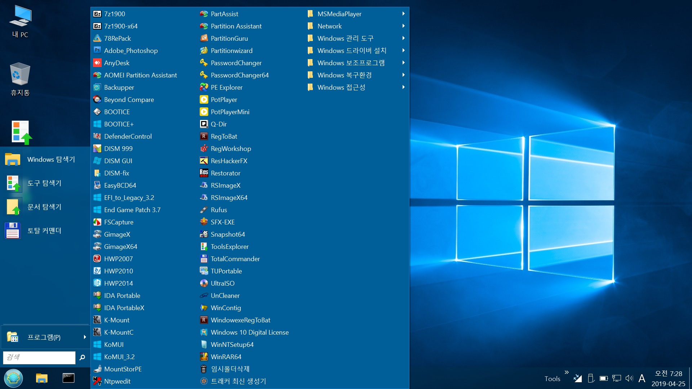Viewport: 692px width, 389px height.
Task: Open File Explorer from the taskbar
Action: [x=41, y=378]
